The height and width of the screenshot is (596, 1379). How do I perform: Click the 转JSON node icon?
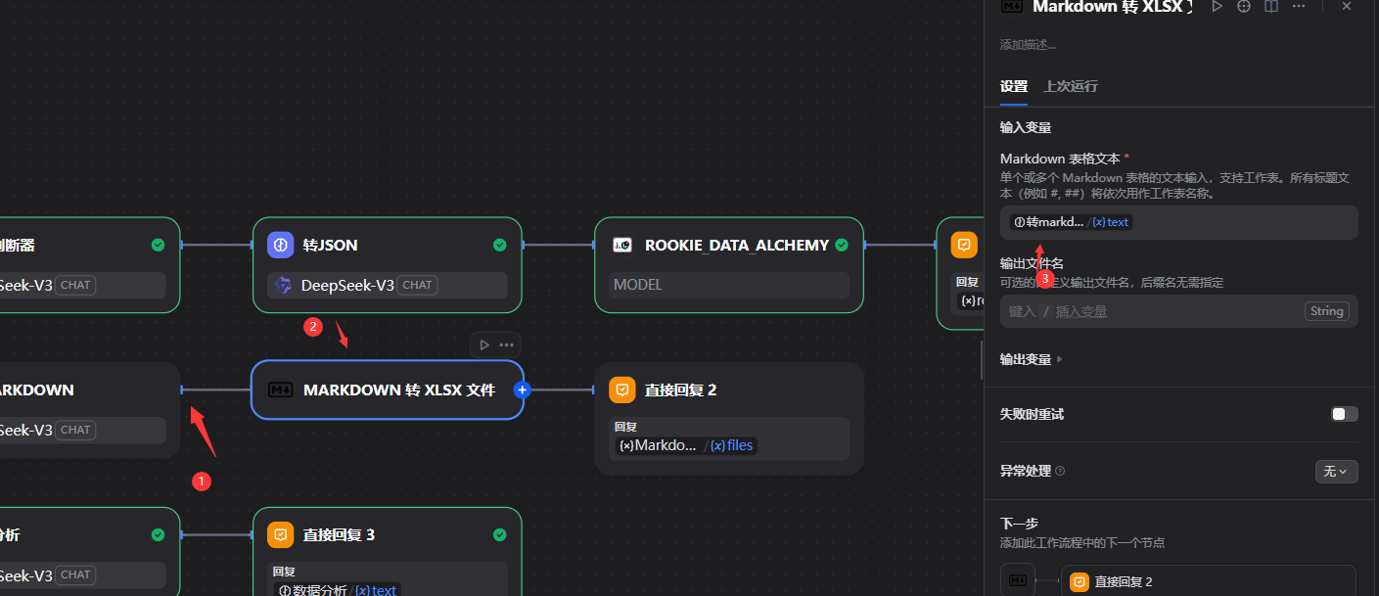281,245
